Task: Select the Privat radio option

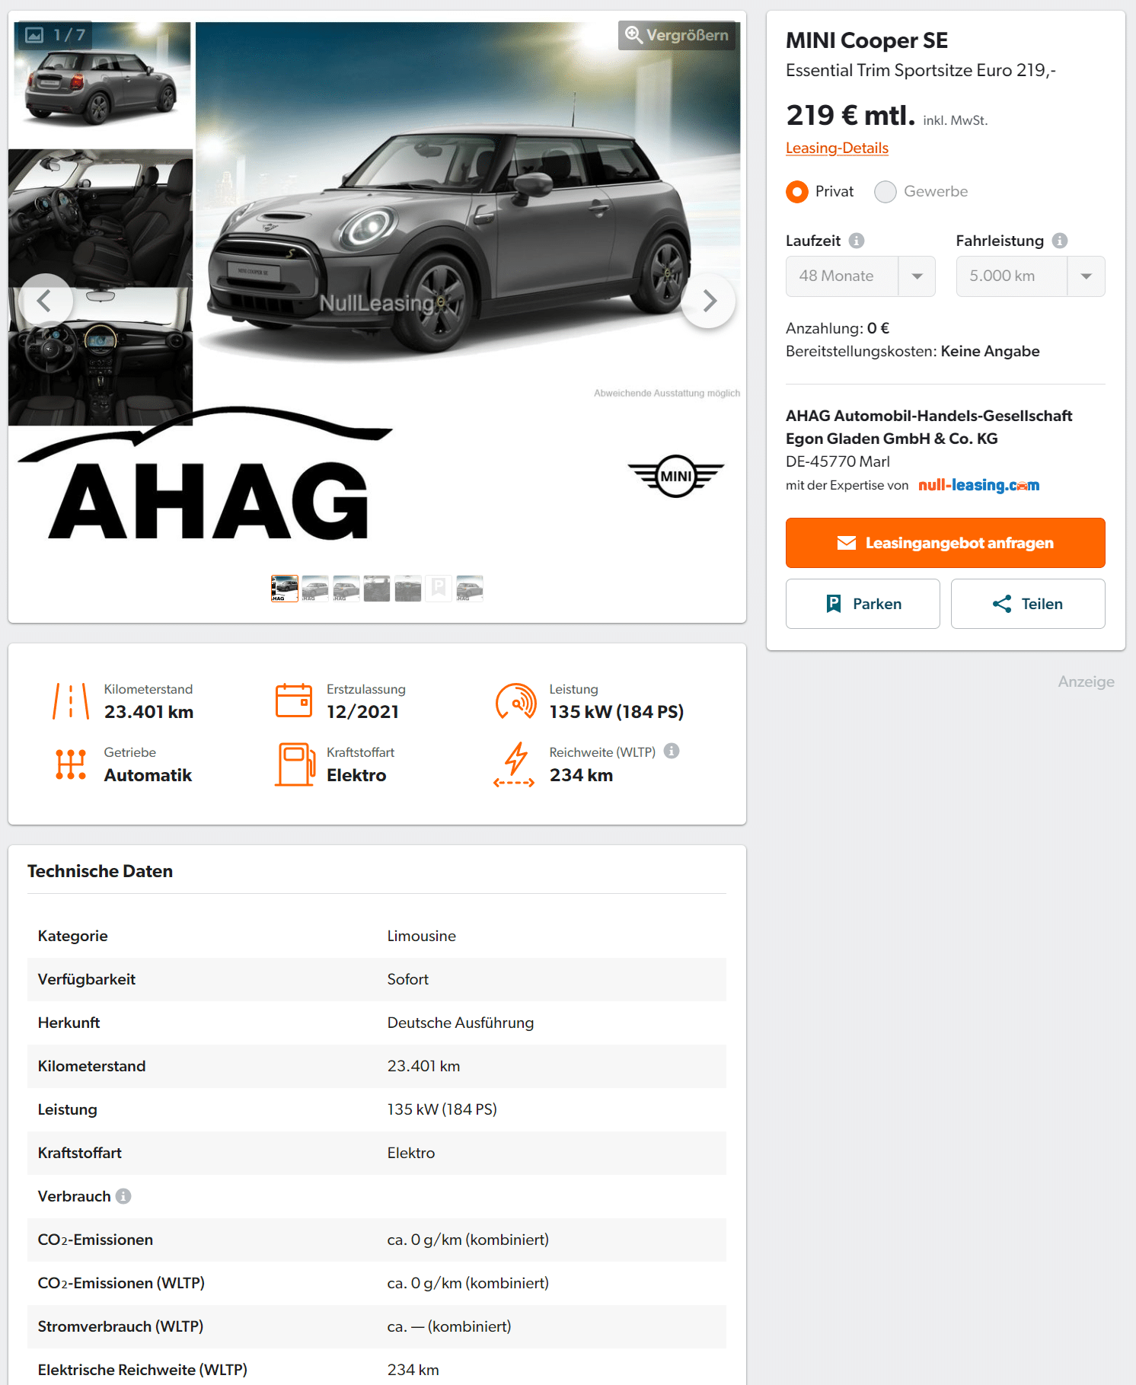Action: coord(797,192)
